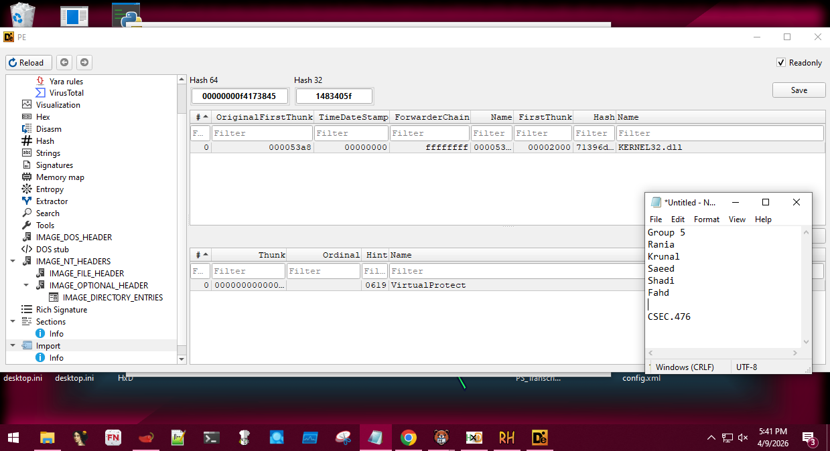This screenshot has height=451, width=830.
Task: Open the Search entry in tree
Action: pos(48,213)
